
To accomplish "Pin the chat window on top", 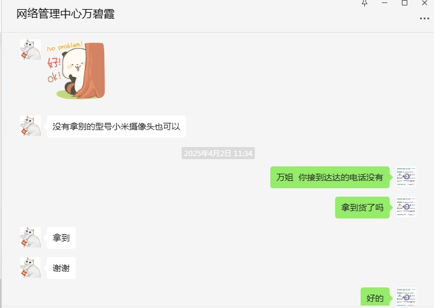I will 364,3.
